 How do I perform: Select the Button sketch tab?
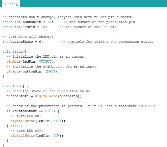pos(11,4)
